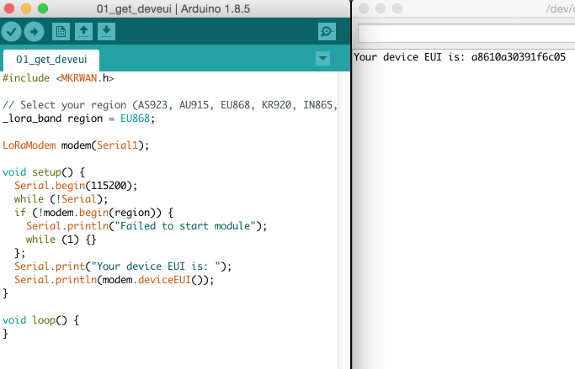Click the 'void loop() {' line
This screenshot has width=575, height=369.
40,320
